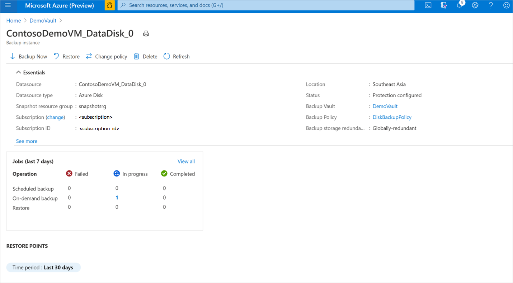This screenshot has height=283, width=513.
Task: Click the Backup storage redundancy label
Action: pyautogui.click(x=335, y=128)
